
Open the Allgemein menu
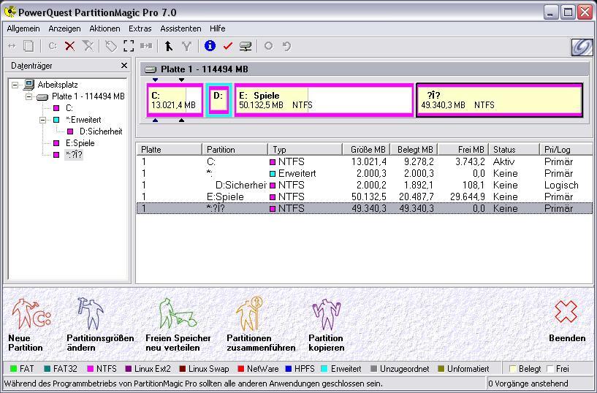[23, 28]
